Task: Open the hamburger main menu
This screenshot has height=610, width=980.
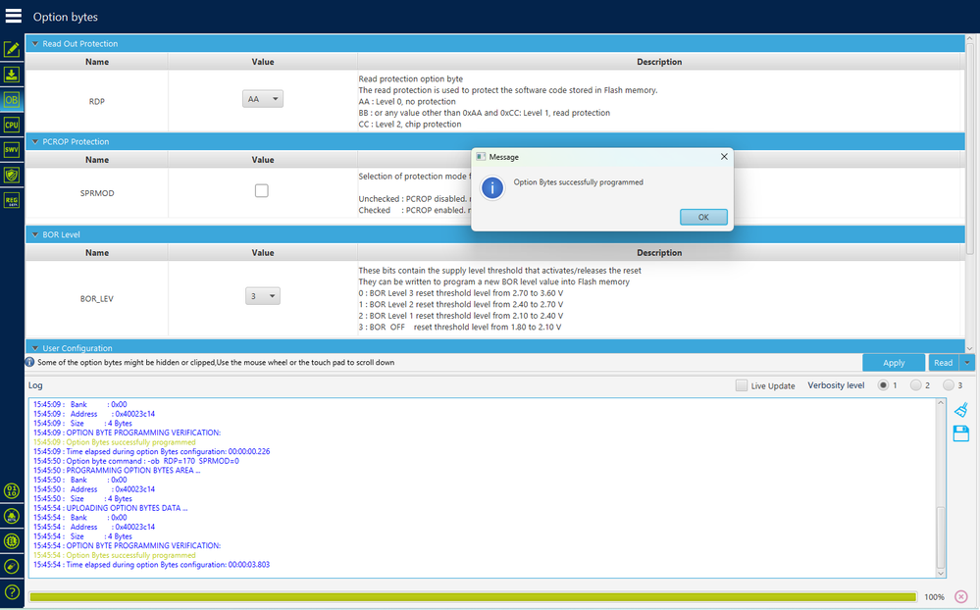Action: click(13, 16)
